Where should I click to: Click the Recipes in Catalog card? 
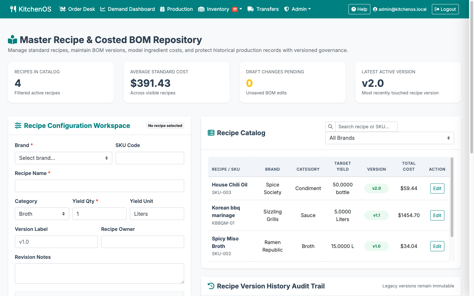point(61,83)
